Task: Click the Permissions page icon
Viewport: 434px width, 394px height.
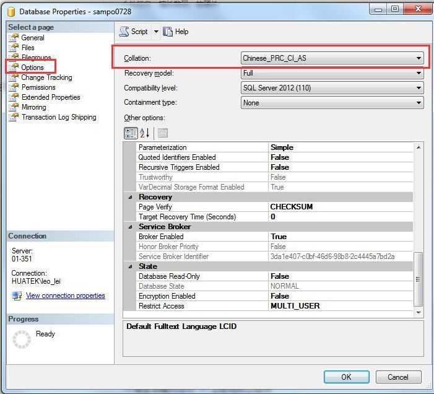Action: pyautogui.click(x=14, y=87)
